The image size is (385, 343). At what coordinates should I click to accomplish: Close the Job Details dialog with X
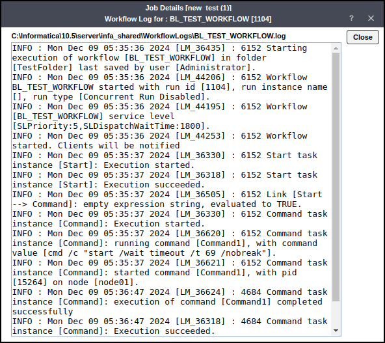371,18
